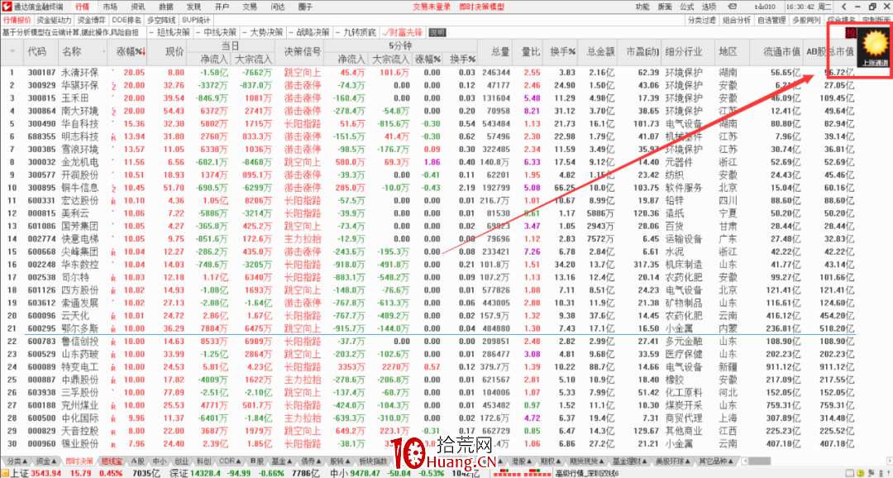Click 功能 in the title bar
Viewport: 893px width, 478px height.
[x=642, y=7]
